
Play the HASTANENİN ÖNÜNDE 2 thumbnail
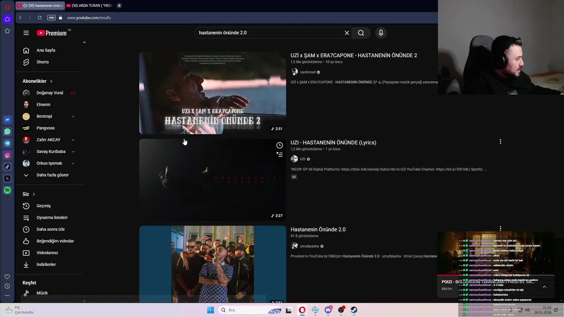pyautogui.click(x=212, y=93)
